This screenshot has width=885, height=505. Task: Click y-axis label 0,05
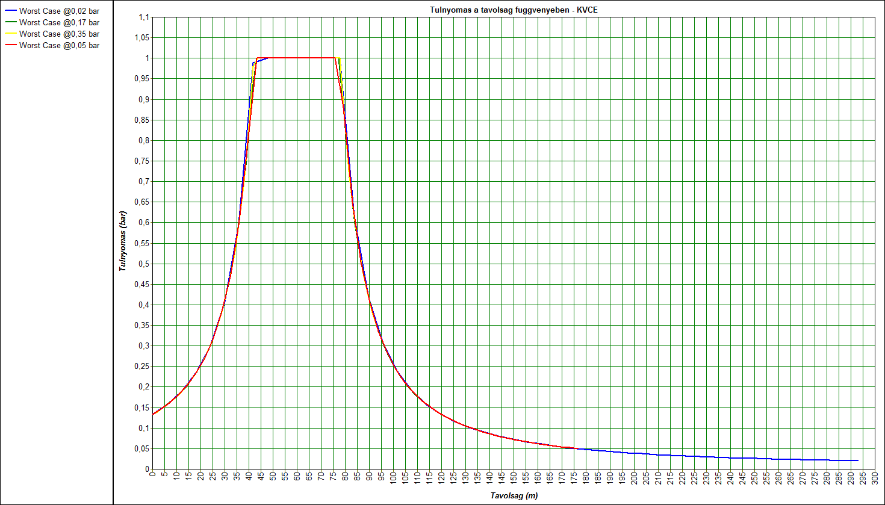pyautogui.click(x=141, y=448)
